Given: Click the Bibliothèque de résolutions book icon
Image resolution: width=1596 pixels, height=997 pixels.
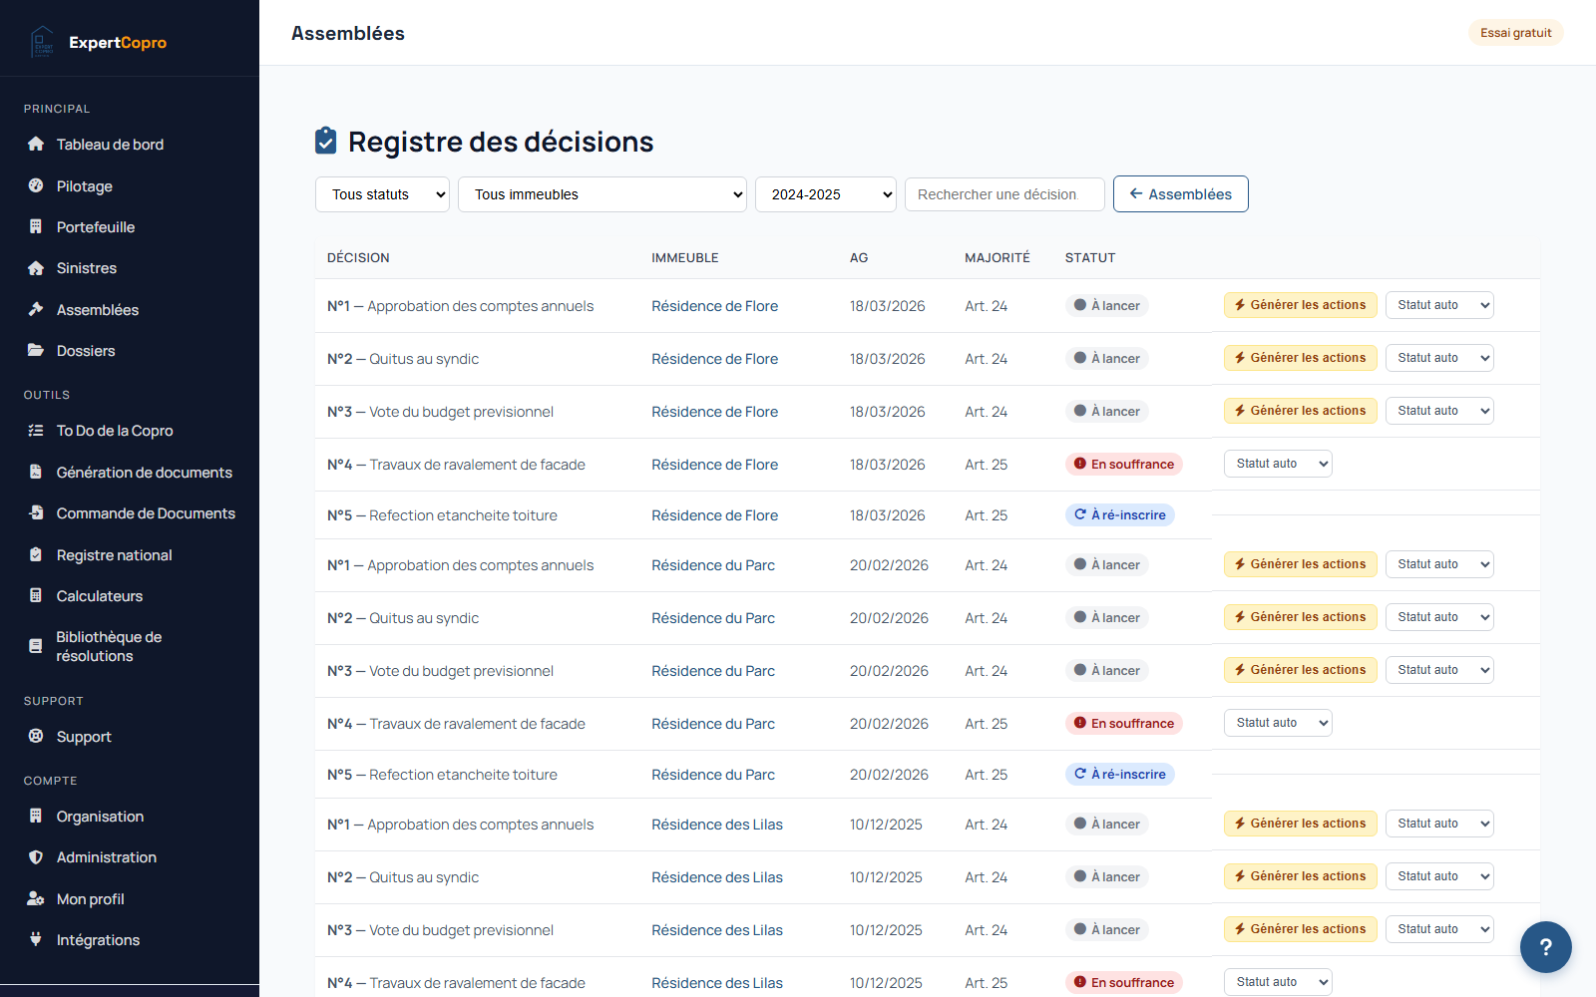Looking at the screenshot, I should click(36, 646).
